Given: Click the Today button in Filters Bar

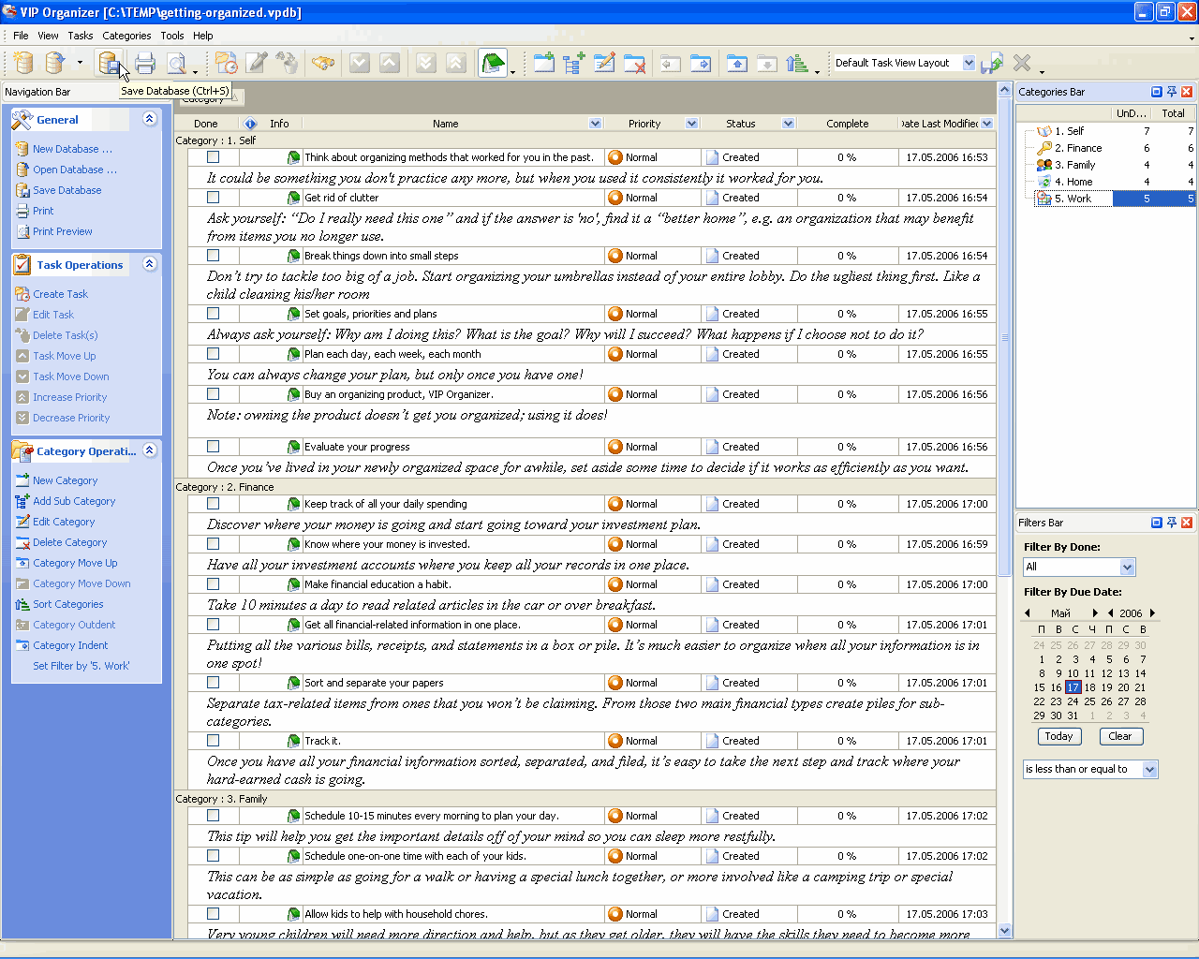Looking at the screenshot, I should 1058,736.
